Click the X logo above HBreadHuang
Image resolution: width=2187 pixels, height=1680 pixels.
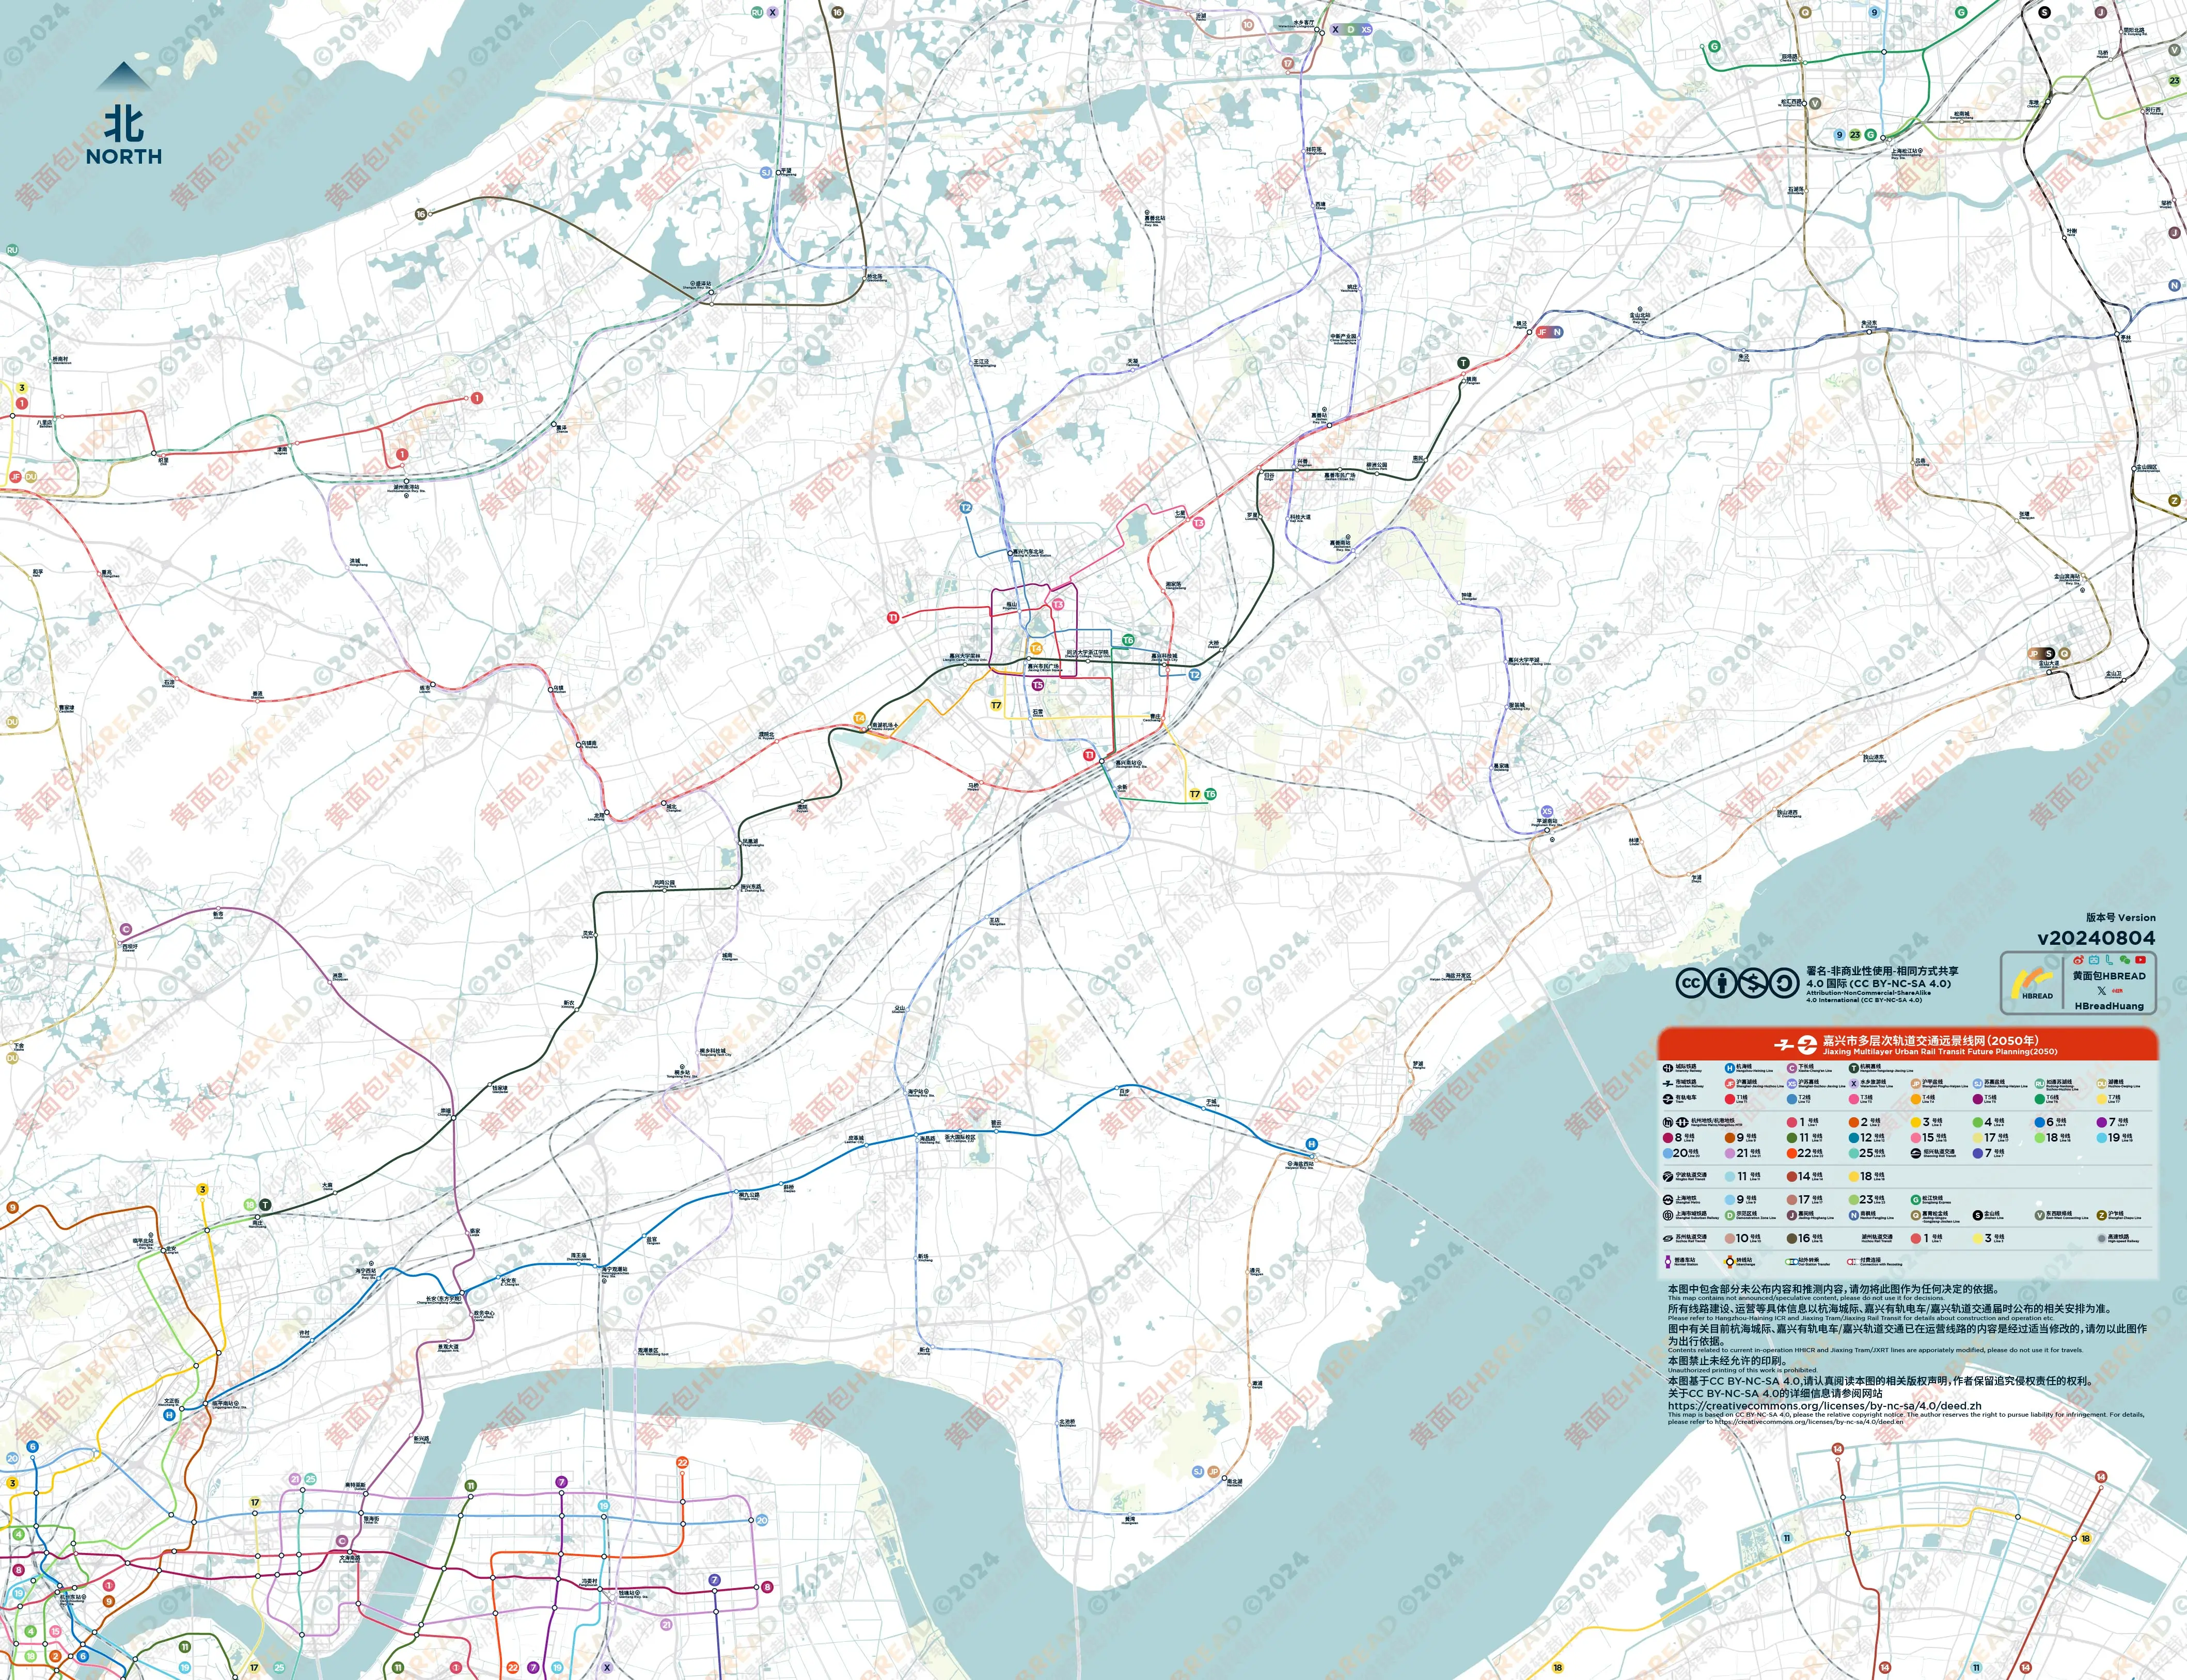2102,991
